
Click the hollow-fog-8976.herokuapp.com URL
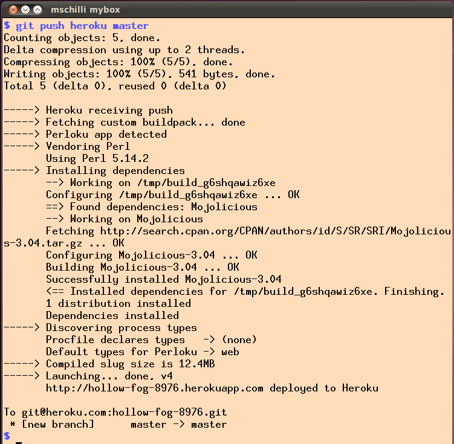155,388
